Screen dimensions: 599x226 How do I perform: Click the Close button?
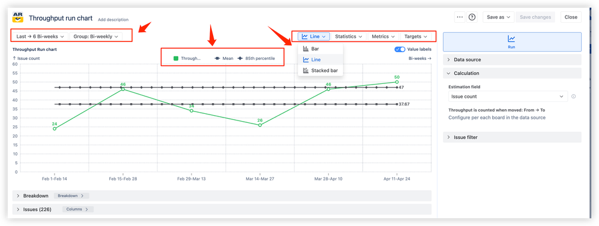coord(571,17)
